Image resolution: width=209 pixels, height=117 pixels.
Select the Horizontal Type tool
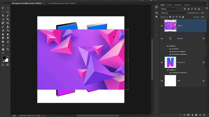(3, 45)
